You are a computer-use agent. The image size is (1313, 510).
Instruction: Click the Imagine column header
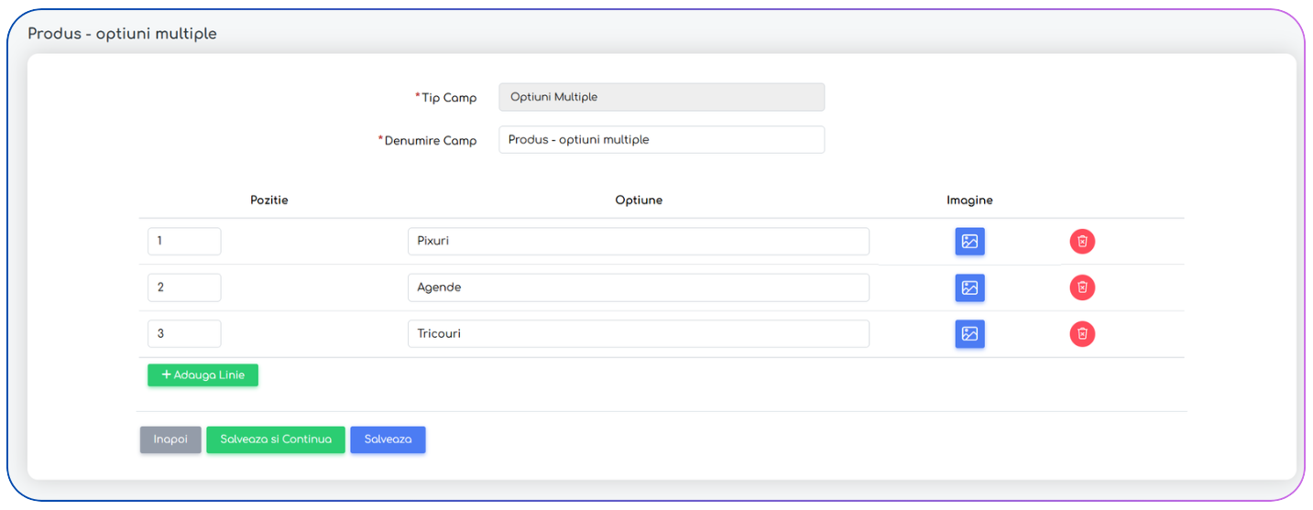coord(969,200)
